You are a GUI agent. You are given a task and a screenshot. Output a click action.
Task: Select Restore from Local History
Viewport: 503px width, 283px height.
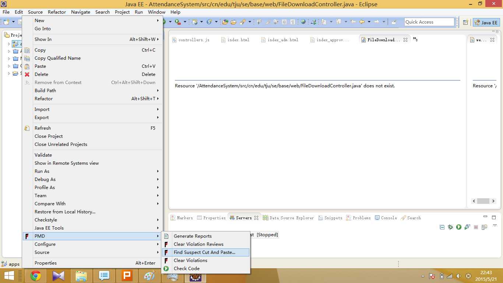[x=92, y=212]
